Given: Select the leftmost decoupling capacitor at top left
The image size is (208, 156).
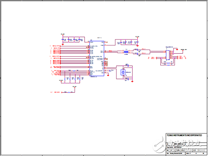Looking at the screenshot, I should click(63, 39).
